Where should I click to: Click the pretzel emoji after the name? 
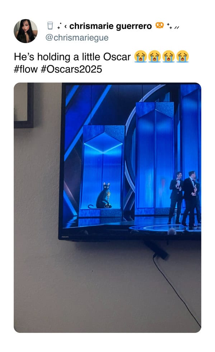(x=159, y=25)
